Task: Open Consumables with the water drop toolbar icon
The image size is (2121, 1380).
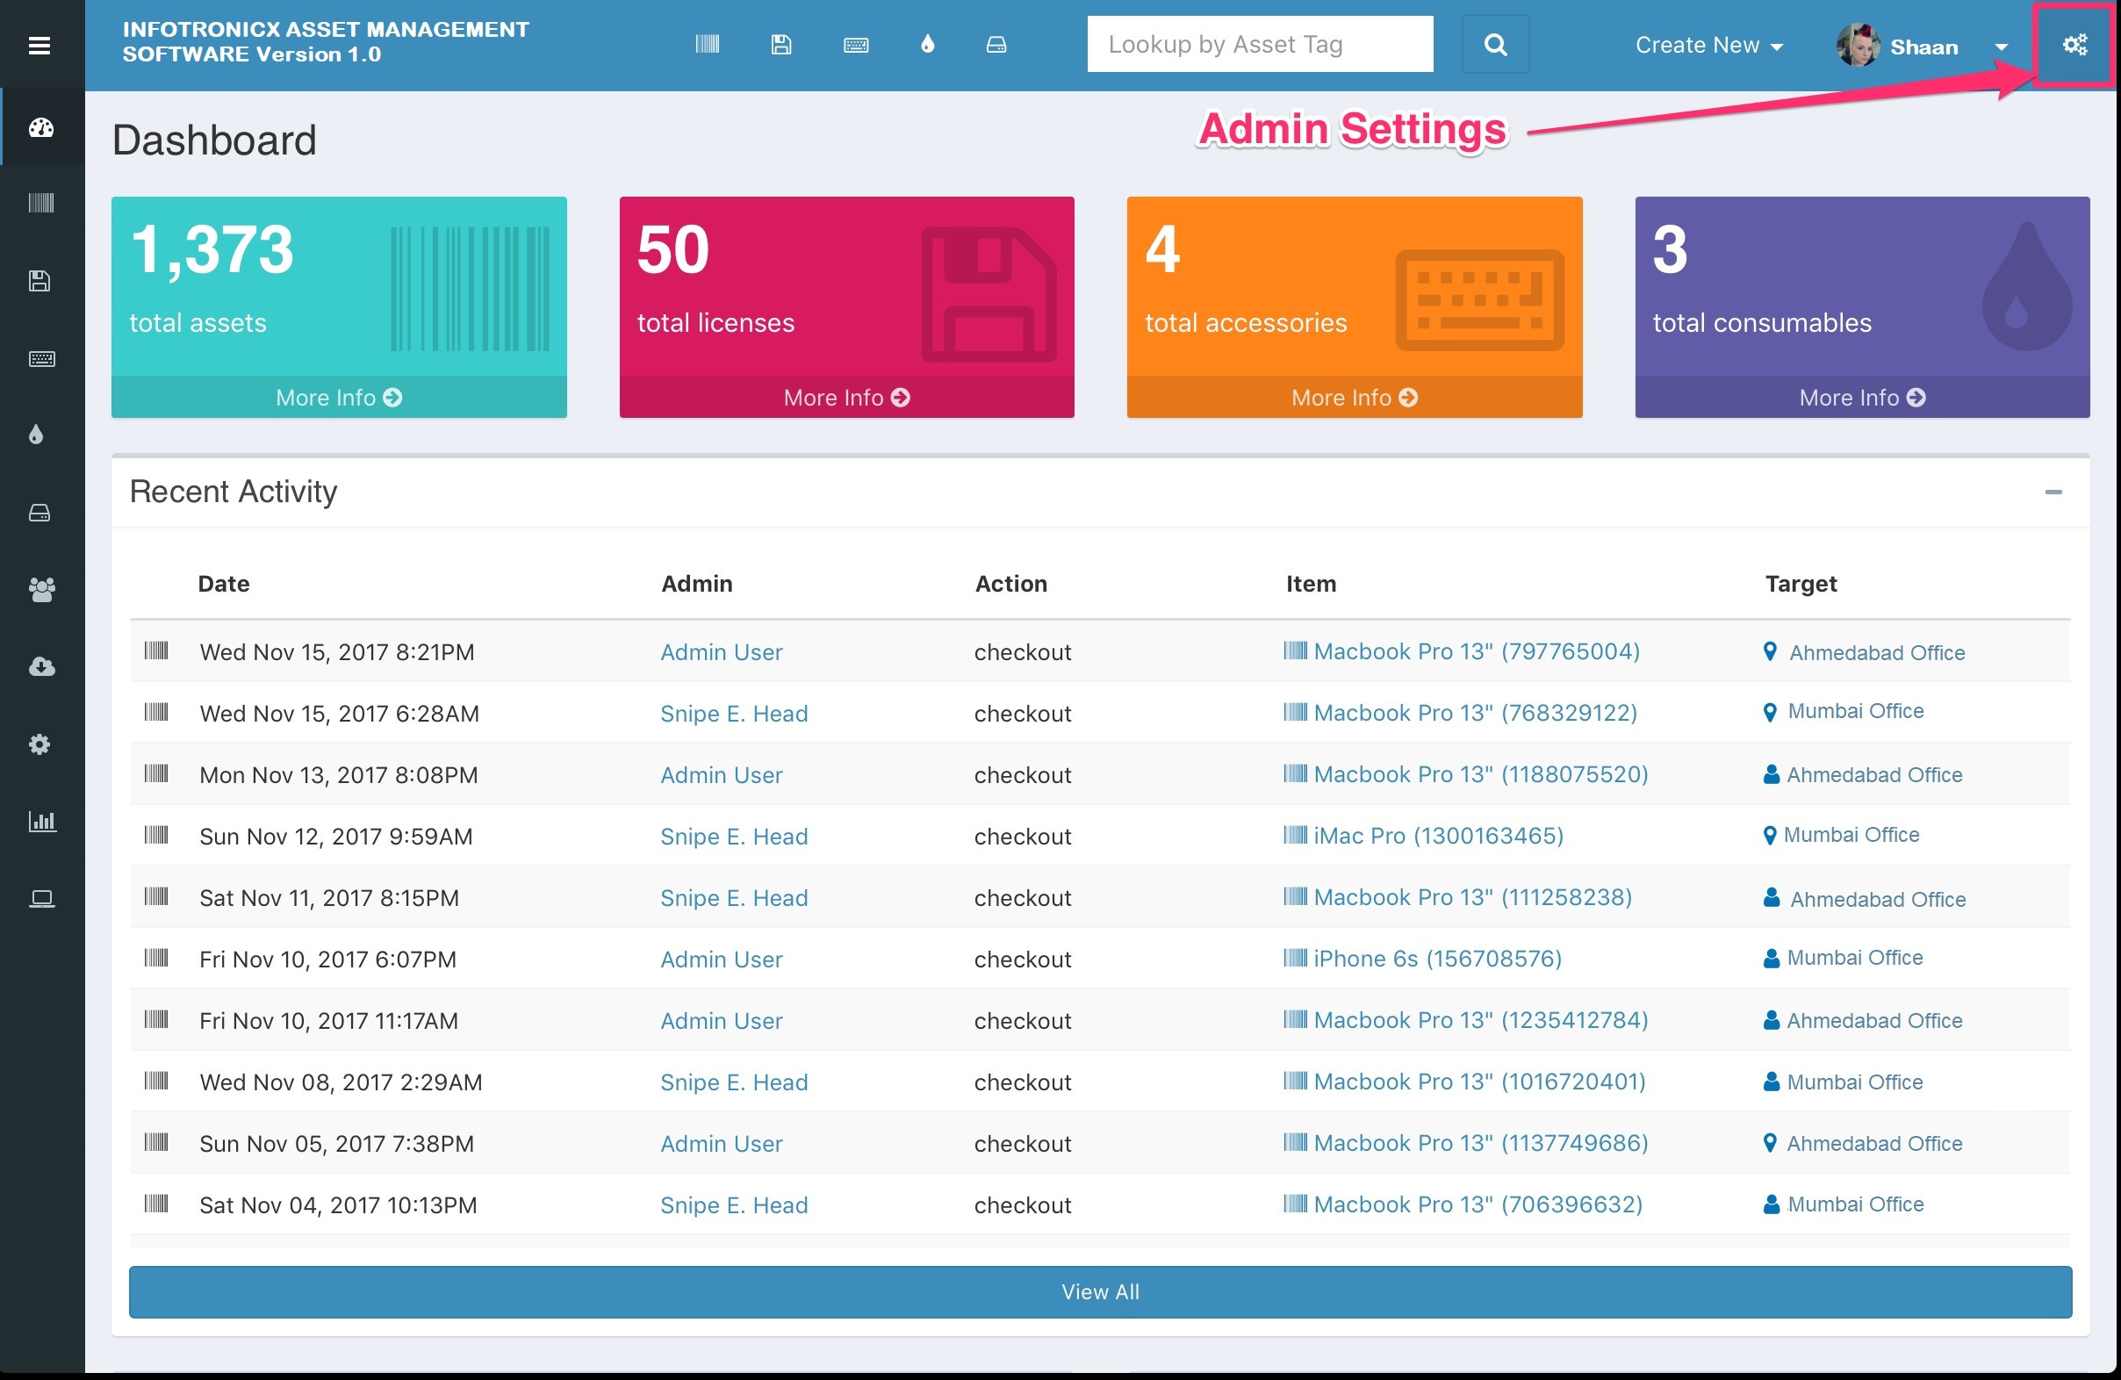Action: 927,44
